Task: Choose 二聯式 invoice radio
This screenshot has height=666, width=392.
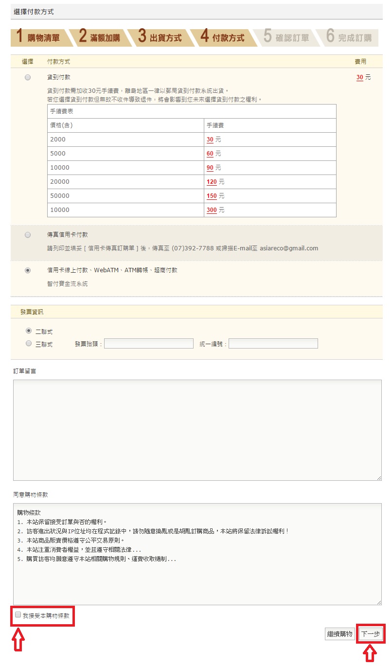Action: (29, 331)
